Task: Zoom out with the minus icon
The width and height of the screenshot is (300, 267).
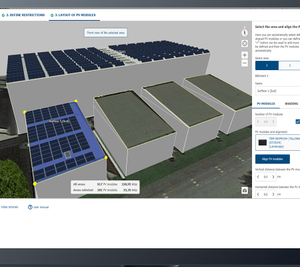Action: [245, 63]
